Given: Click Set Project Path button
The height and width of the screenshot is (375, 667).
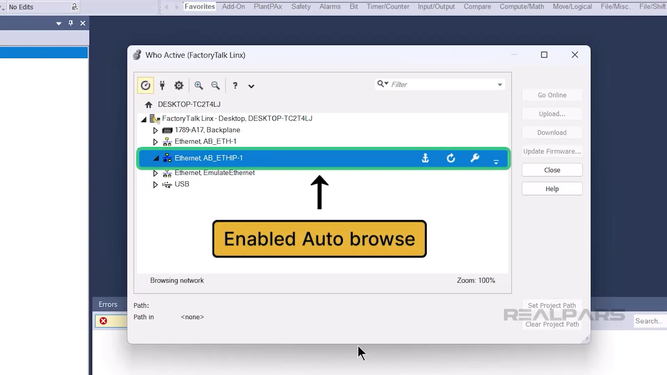Looking at the screenshot, I should [x=552, y=305].
